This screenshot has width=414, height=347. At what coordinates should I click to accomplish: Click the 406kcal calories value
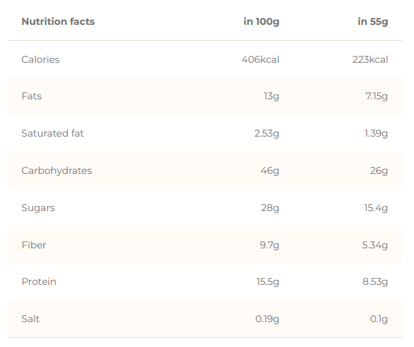pyautogui.click(x=260, y=59)
